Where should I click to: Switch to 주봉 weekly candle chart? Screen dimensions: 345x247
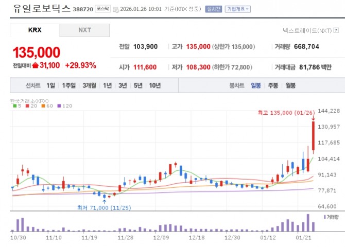click(x=273, y=85)
